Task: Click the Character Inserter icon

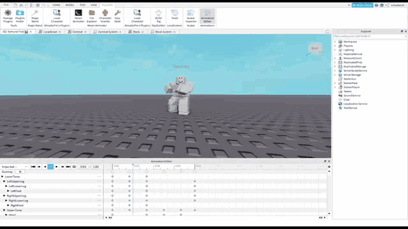Action: [x=105, y=16]
